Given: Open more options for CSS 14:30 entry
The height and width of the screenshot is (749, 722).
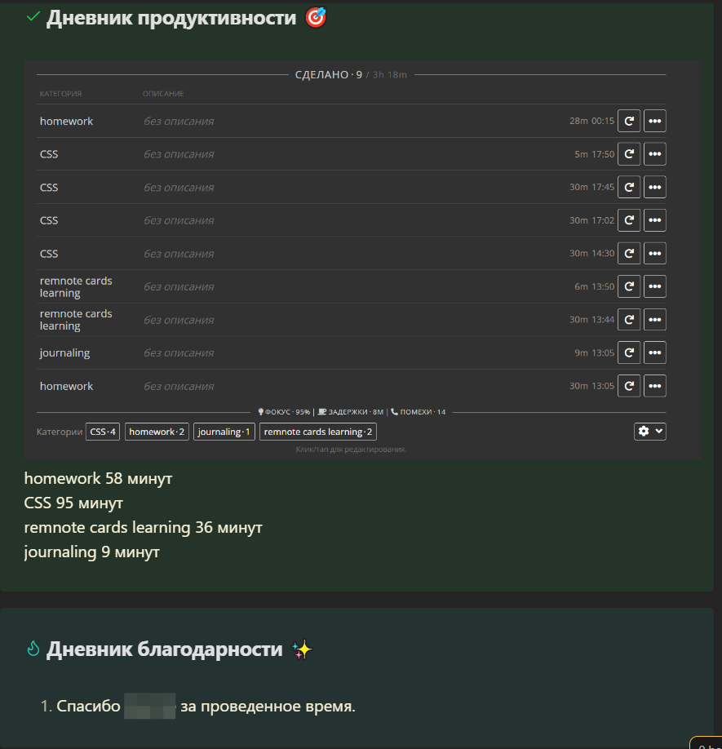Looking at the screenshot, I should [654, 253].
